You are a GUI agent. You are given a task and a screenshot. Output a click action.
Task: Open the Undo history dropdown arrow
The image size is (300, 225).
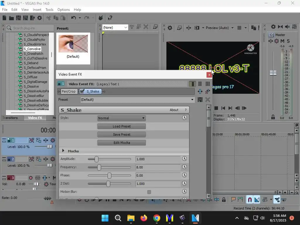coord(80,18)
